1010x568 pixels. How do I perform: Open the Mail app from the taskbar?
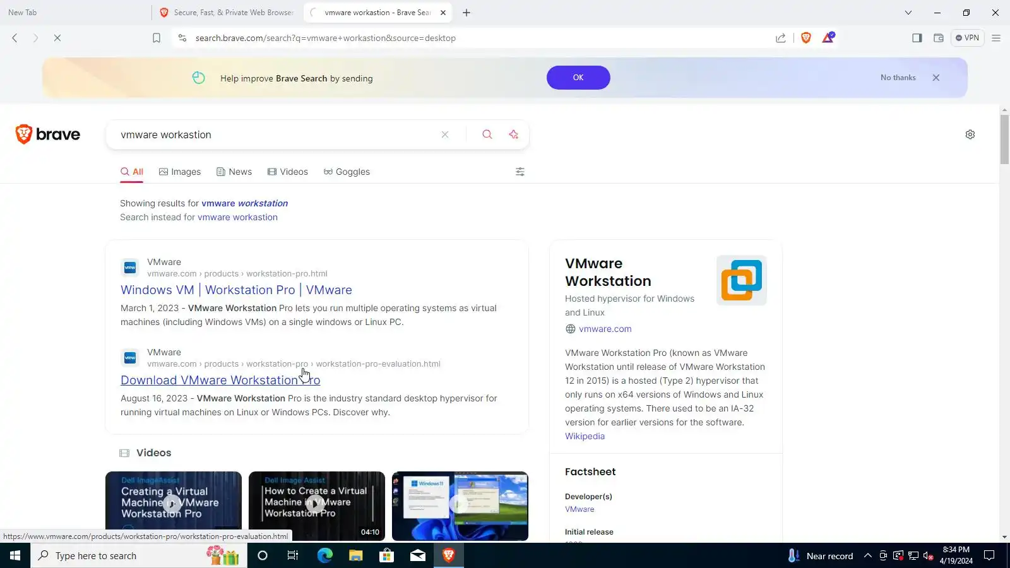[x=418, y=555]
